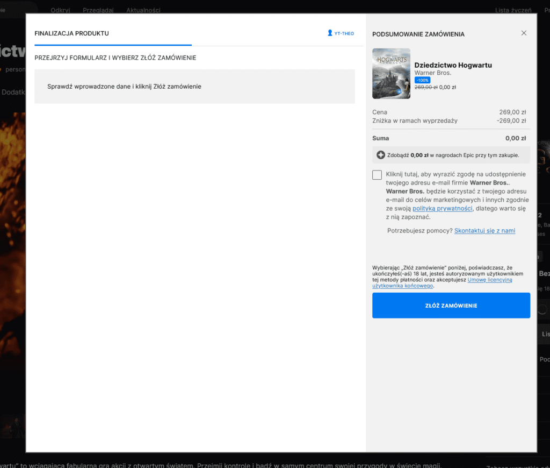Click the Epic rewards star icon
This screenshot has width=550, height=468.
[380, 155]
